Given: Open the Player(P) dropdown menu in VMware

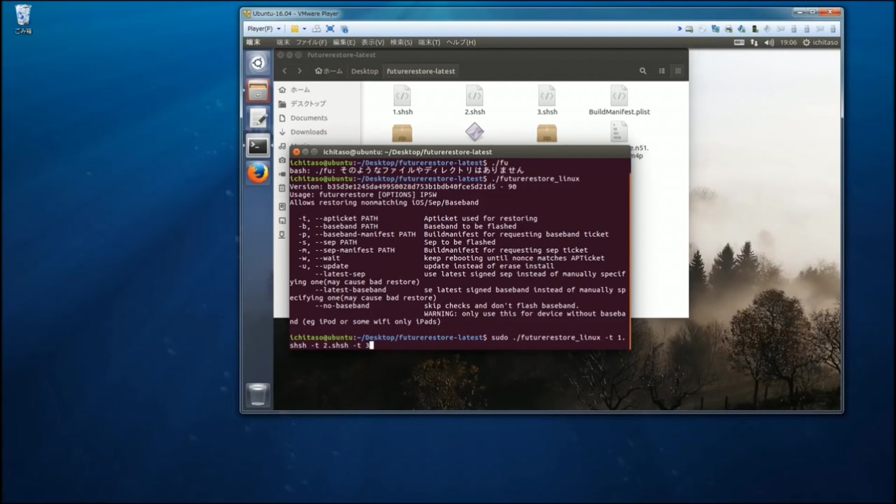Looking at the screenshot, I should (263, 29).
